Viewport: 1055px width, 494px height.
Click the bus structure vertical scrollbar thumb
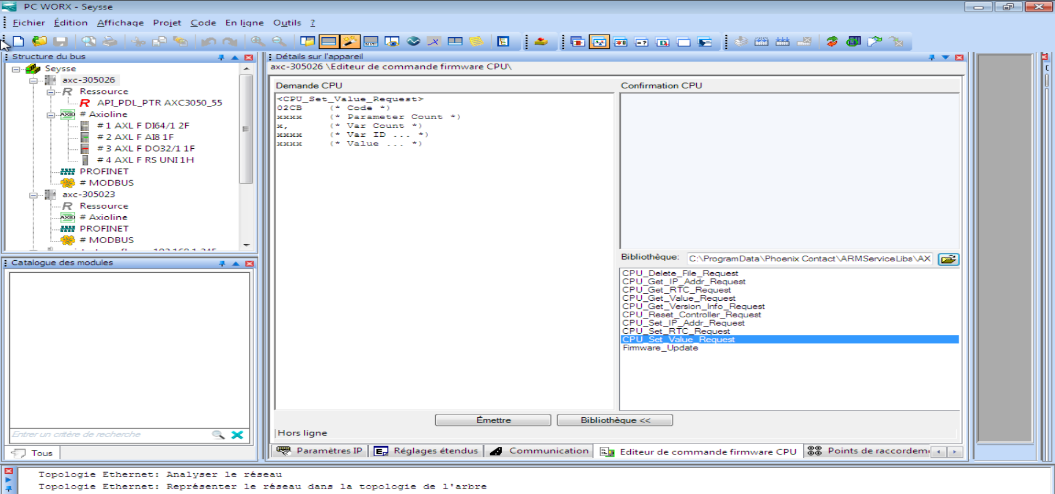pos(246,128)
